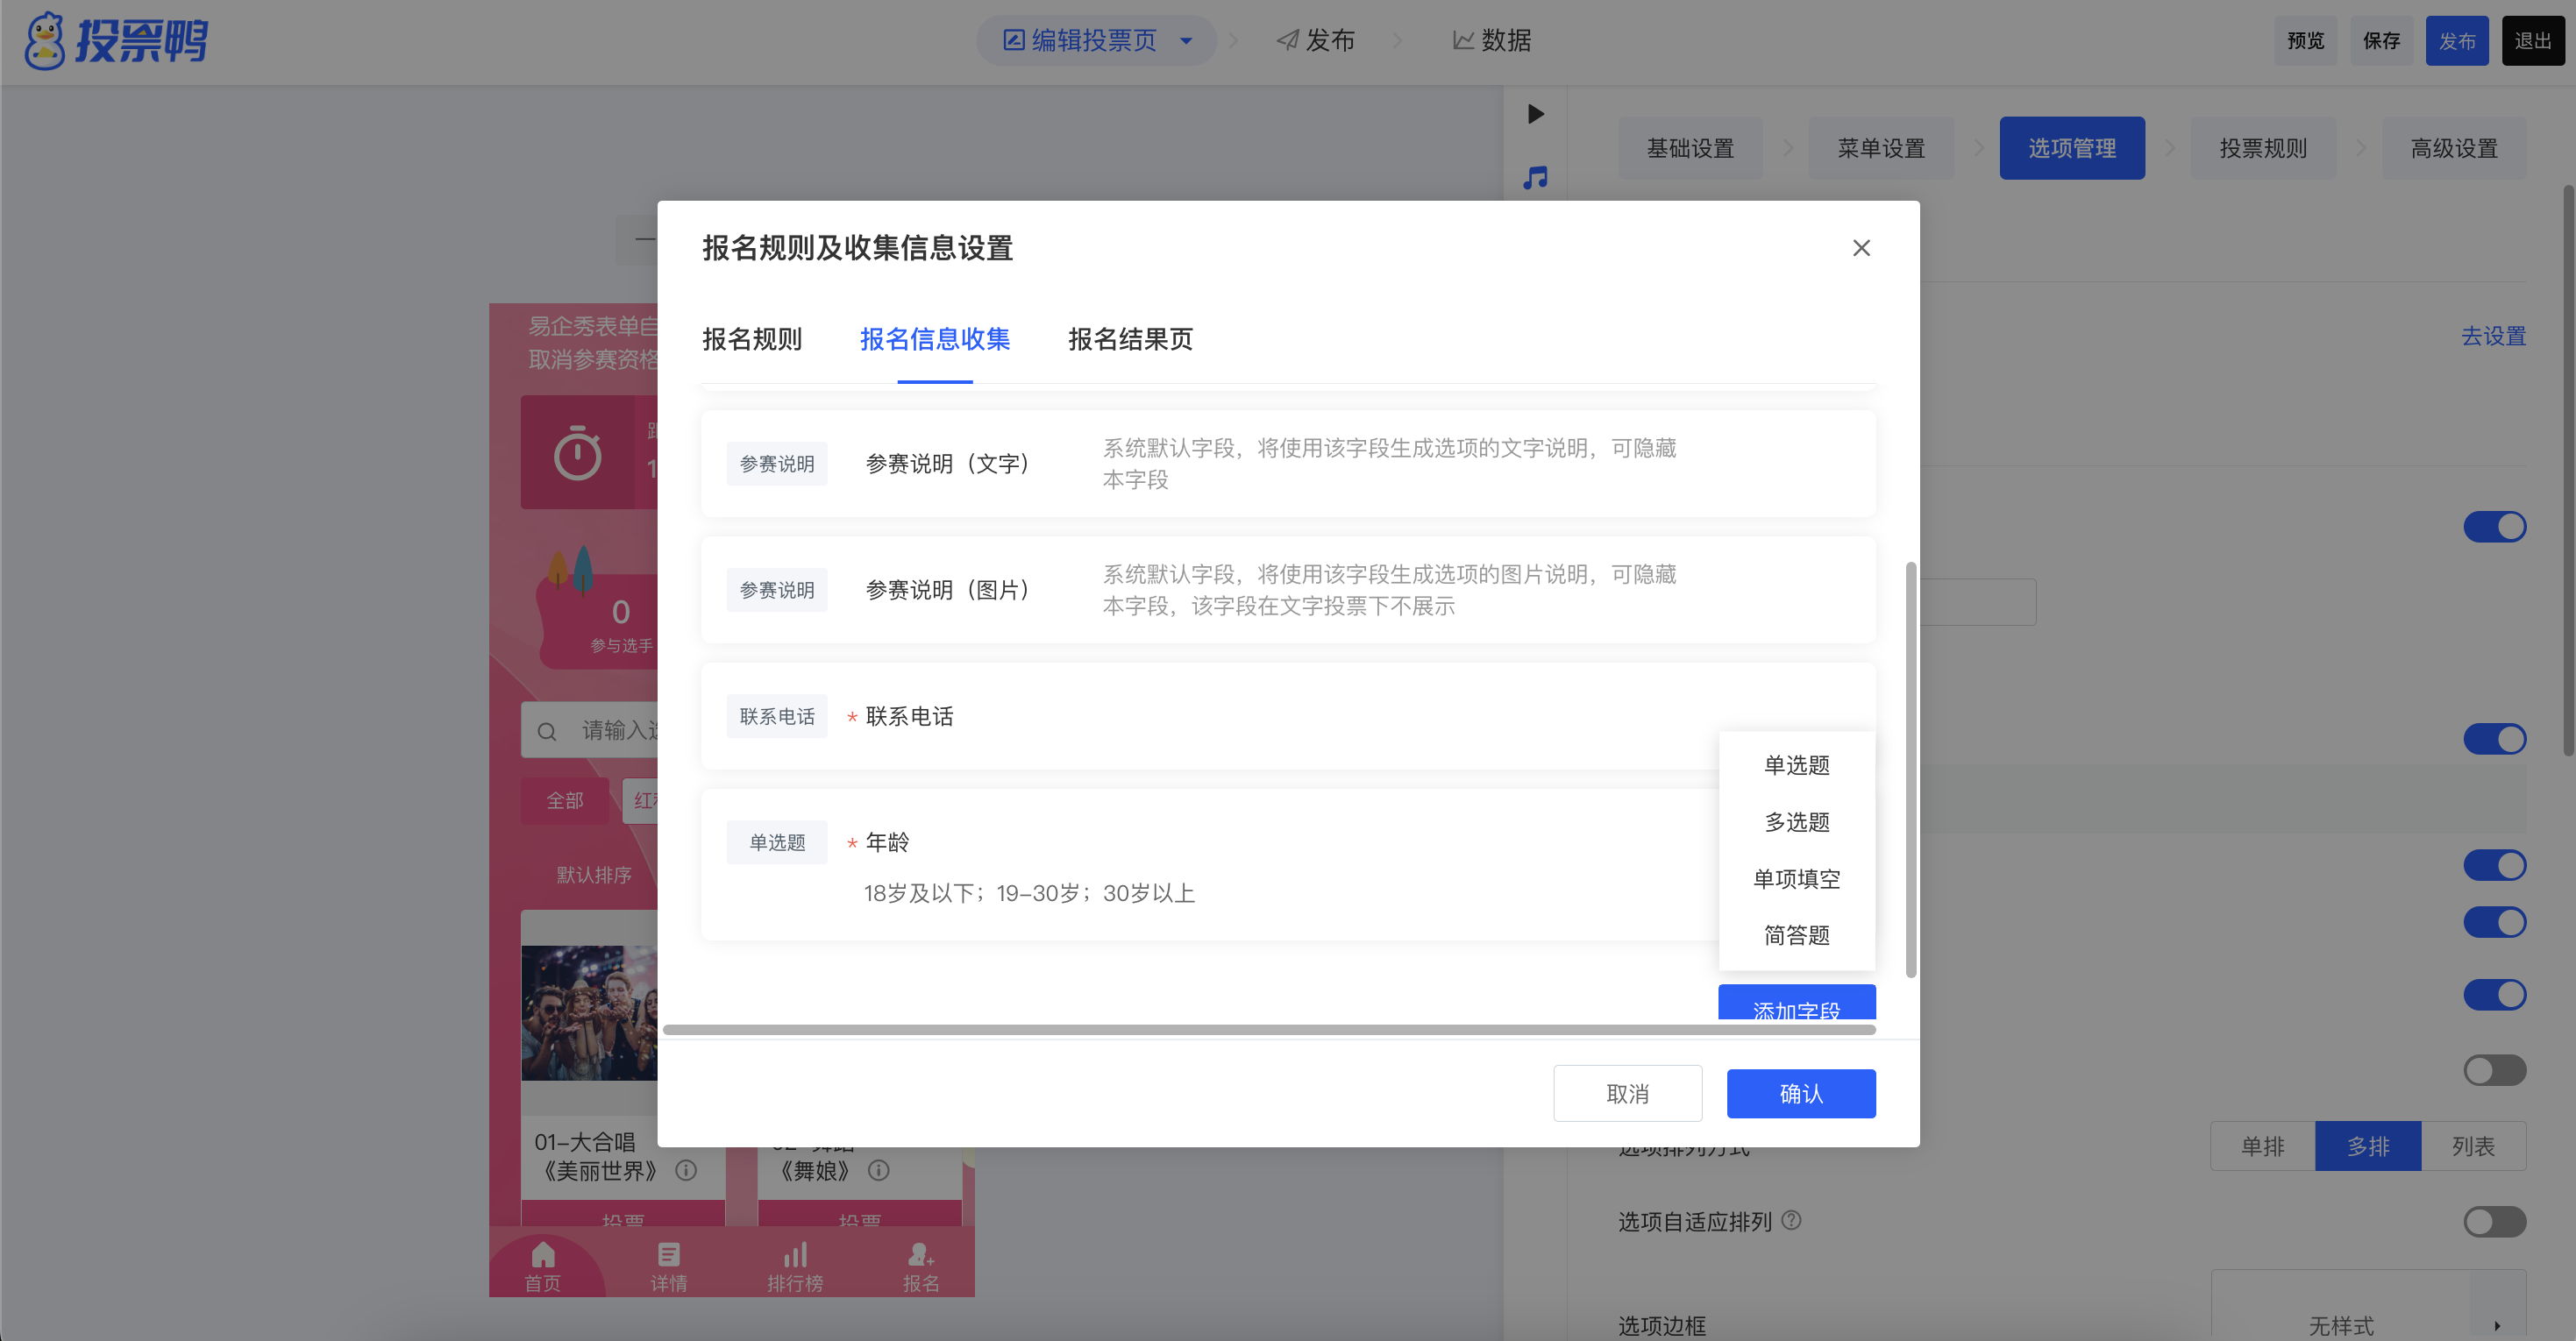Switch to the 报名结果页 tab

pos(1130,339)
